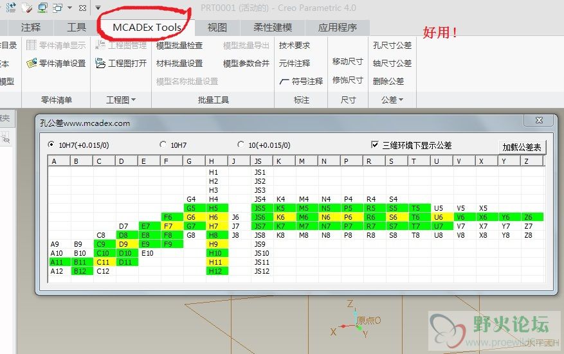Click the overlapping windows switch icon
The width and height of the screenshot is (564, 354).
click(57, 8)
